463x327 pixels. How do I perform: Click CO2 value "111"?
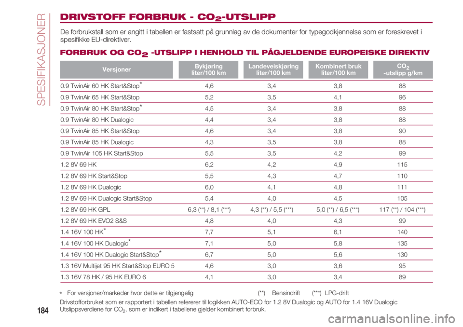coord(402,187)
